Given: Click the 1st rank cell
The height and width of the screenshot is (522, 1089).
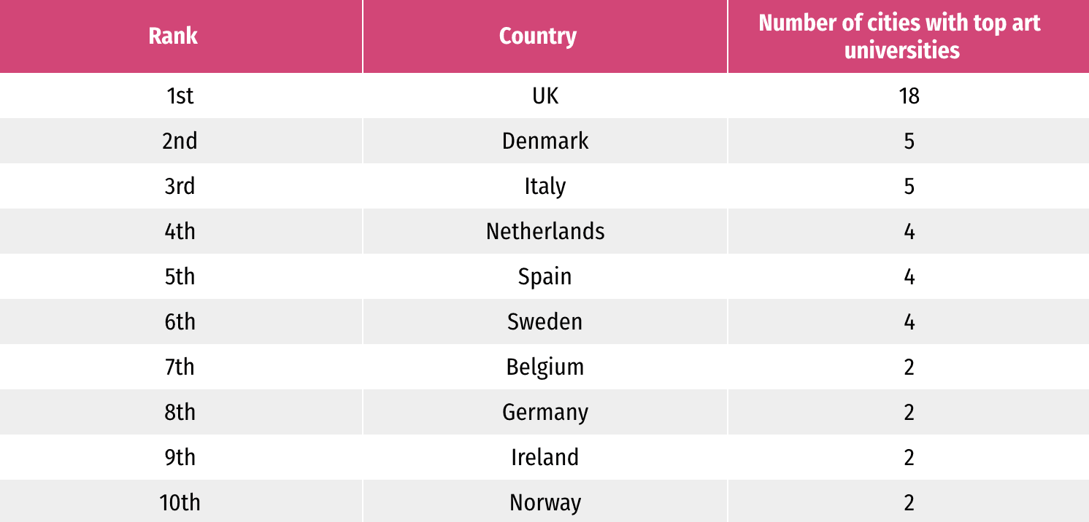Looking at the screenshot, I should 180,96.
